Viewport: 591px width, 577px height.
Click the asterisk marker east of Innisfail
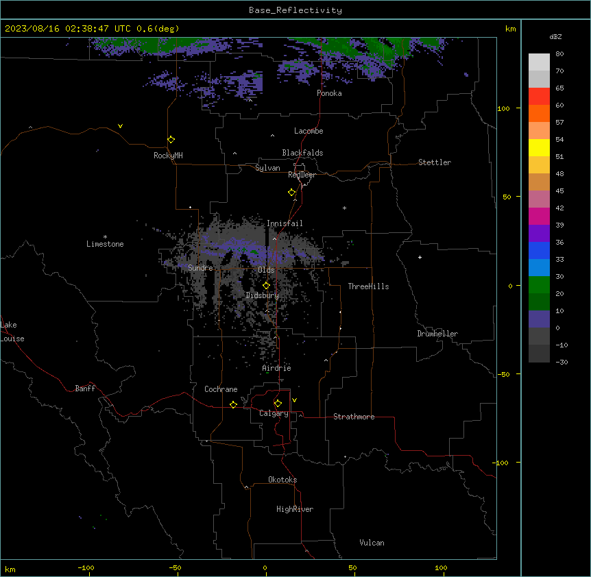(344, 208)
